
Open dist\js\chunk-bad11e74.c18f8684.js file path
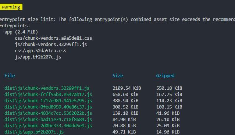pos(48,120)
